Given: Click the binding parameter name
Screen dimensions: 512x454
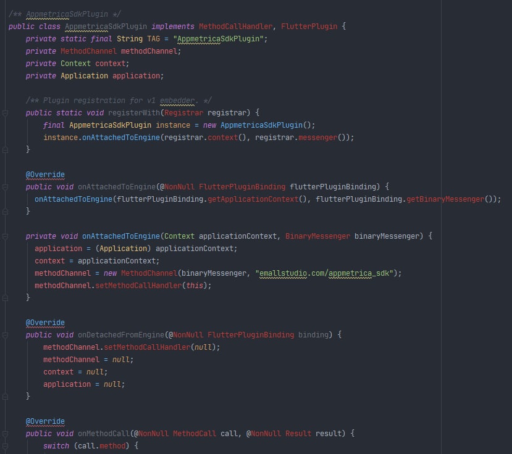Looking at the screenshot, I should point(314,335).
